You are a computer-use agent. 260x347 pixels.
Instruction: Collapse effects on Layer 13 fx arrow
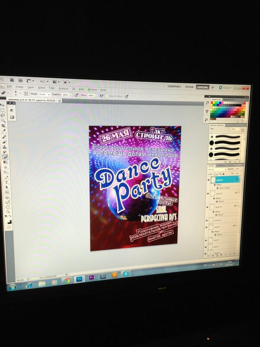click(x=238, y=193)
